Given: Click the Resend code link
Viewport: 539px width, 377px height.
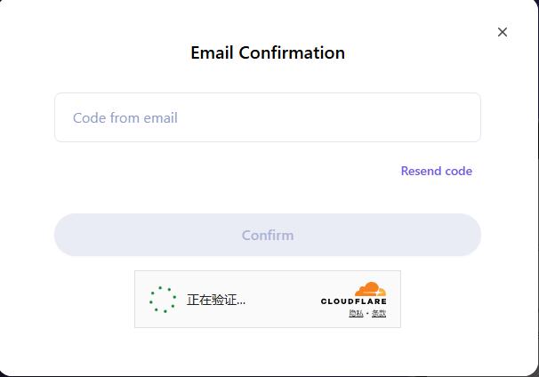Looking at the screenshot, I should pyautogui.click(x=436, y=171).
